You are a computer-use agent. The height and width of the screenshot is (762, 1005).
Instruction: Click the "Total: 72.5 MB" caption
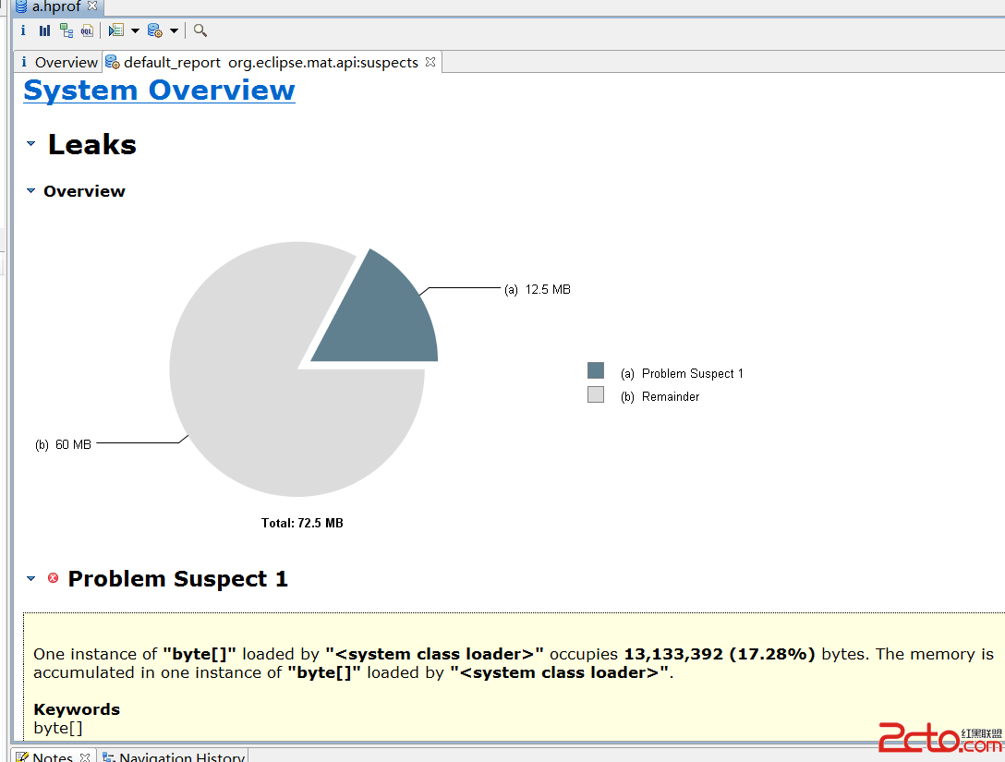pos(302,523)
